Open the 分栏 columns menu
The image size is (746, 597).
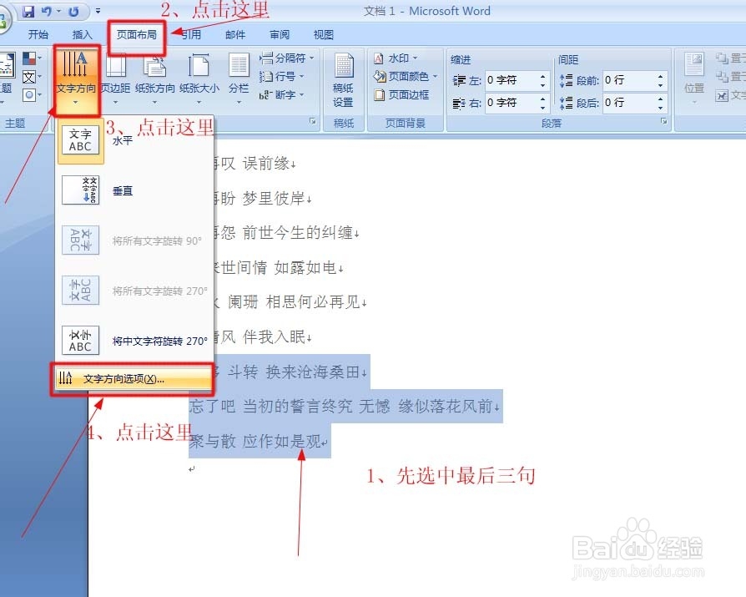[239, 79]
